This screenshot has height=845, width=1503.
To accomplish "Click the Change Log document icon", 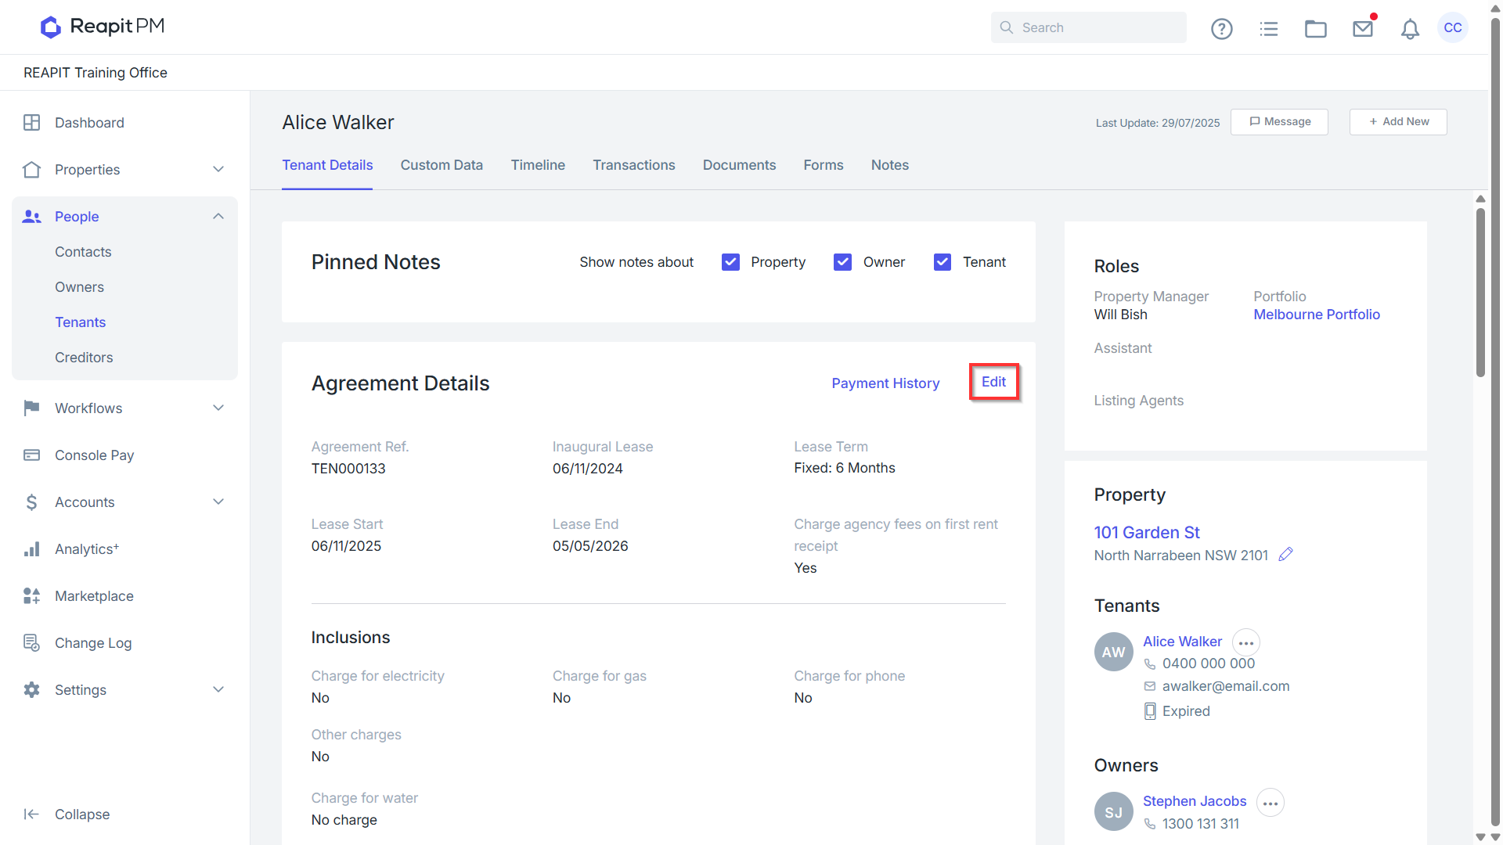I will pos(32,643).
